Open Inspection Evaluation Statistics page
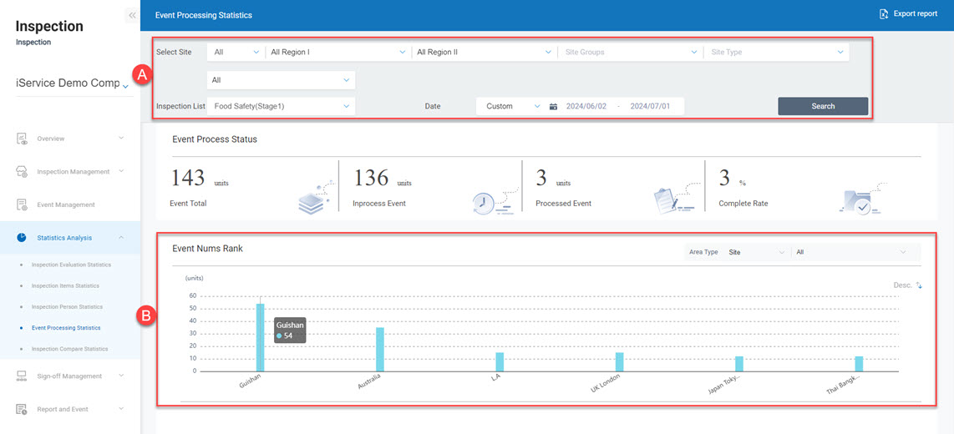 pyautogui.click(x=71, y=265)
